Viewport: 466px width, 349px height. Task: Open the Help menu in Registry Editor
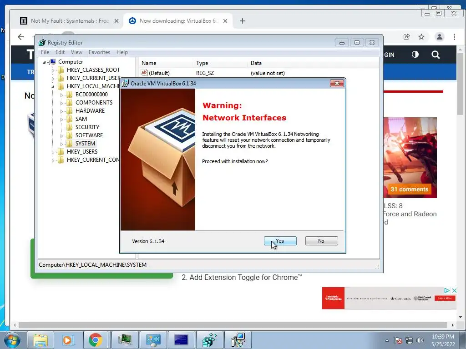pos(122,52)
